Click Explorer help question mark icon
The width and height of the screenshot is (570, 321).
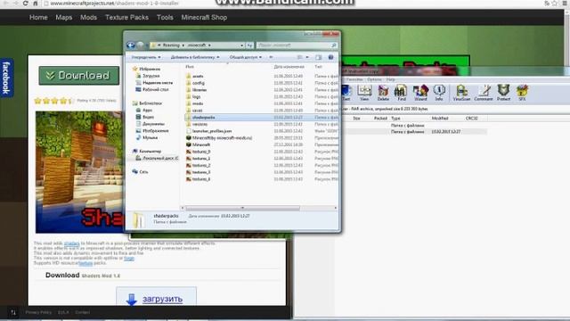tap(330, 57)
